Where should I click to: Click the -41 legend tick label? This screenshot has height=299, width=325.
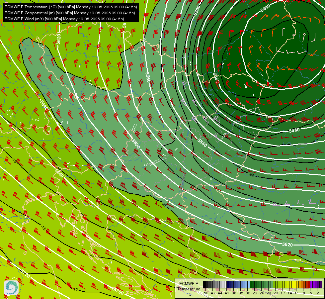pos(226,293)
